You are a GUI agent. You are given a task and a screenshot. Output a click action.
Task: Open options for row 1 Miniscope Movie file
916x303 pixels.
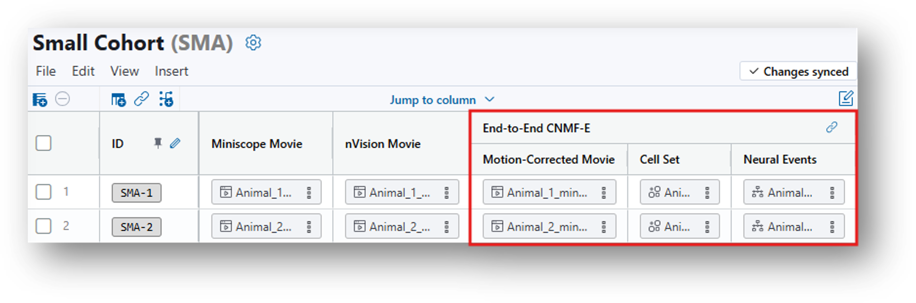[309, 192]
